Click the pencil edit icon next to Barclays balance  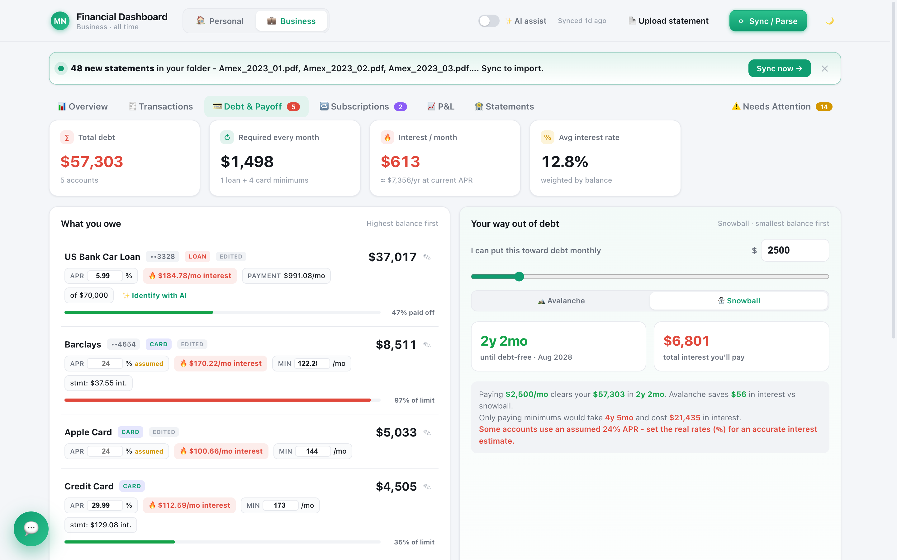427,345
